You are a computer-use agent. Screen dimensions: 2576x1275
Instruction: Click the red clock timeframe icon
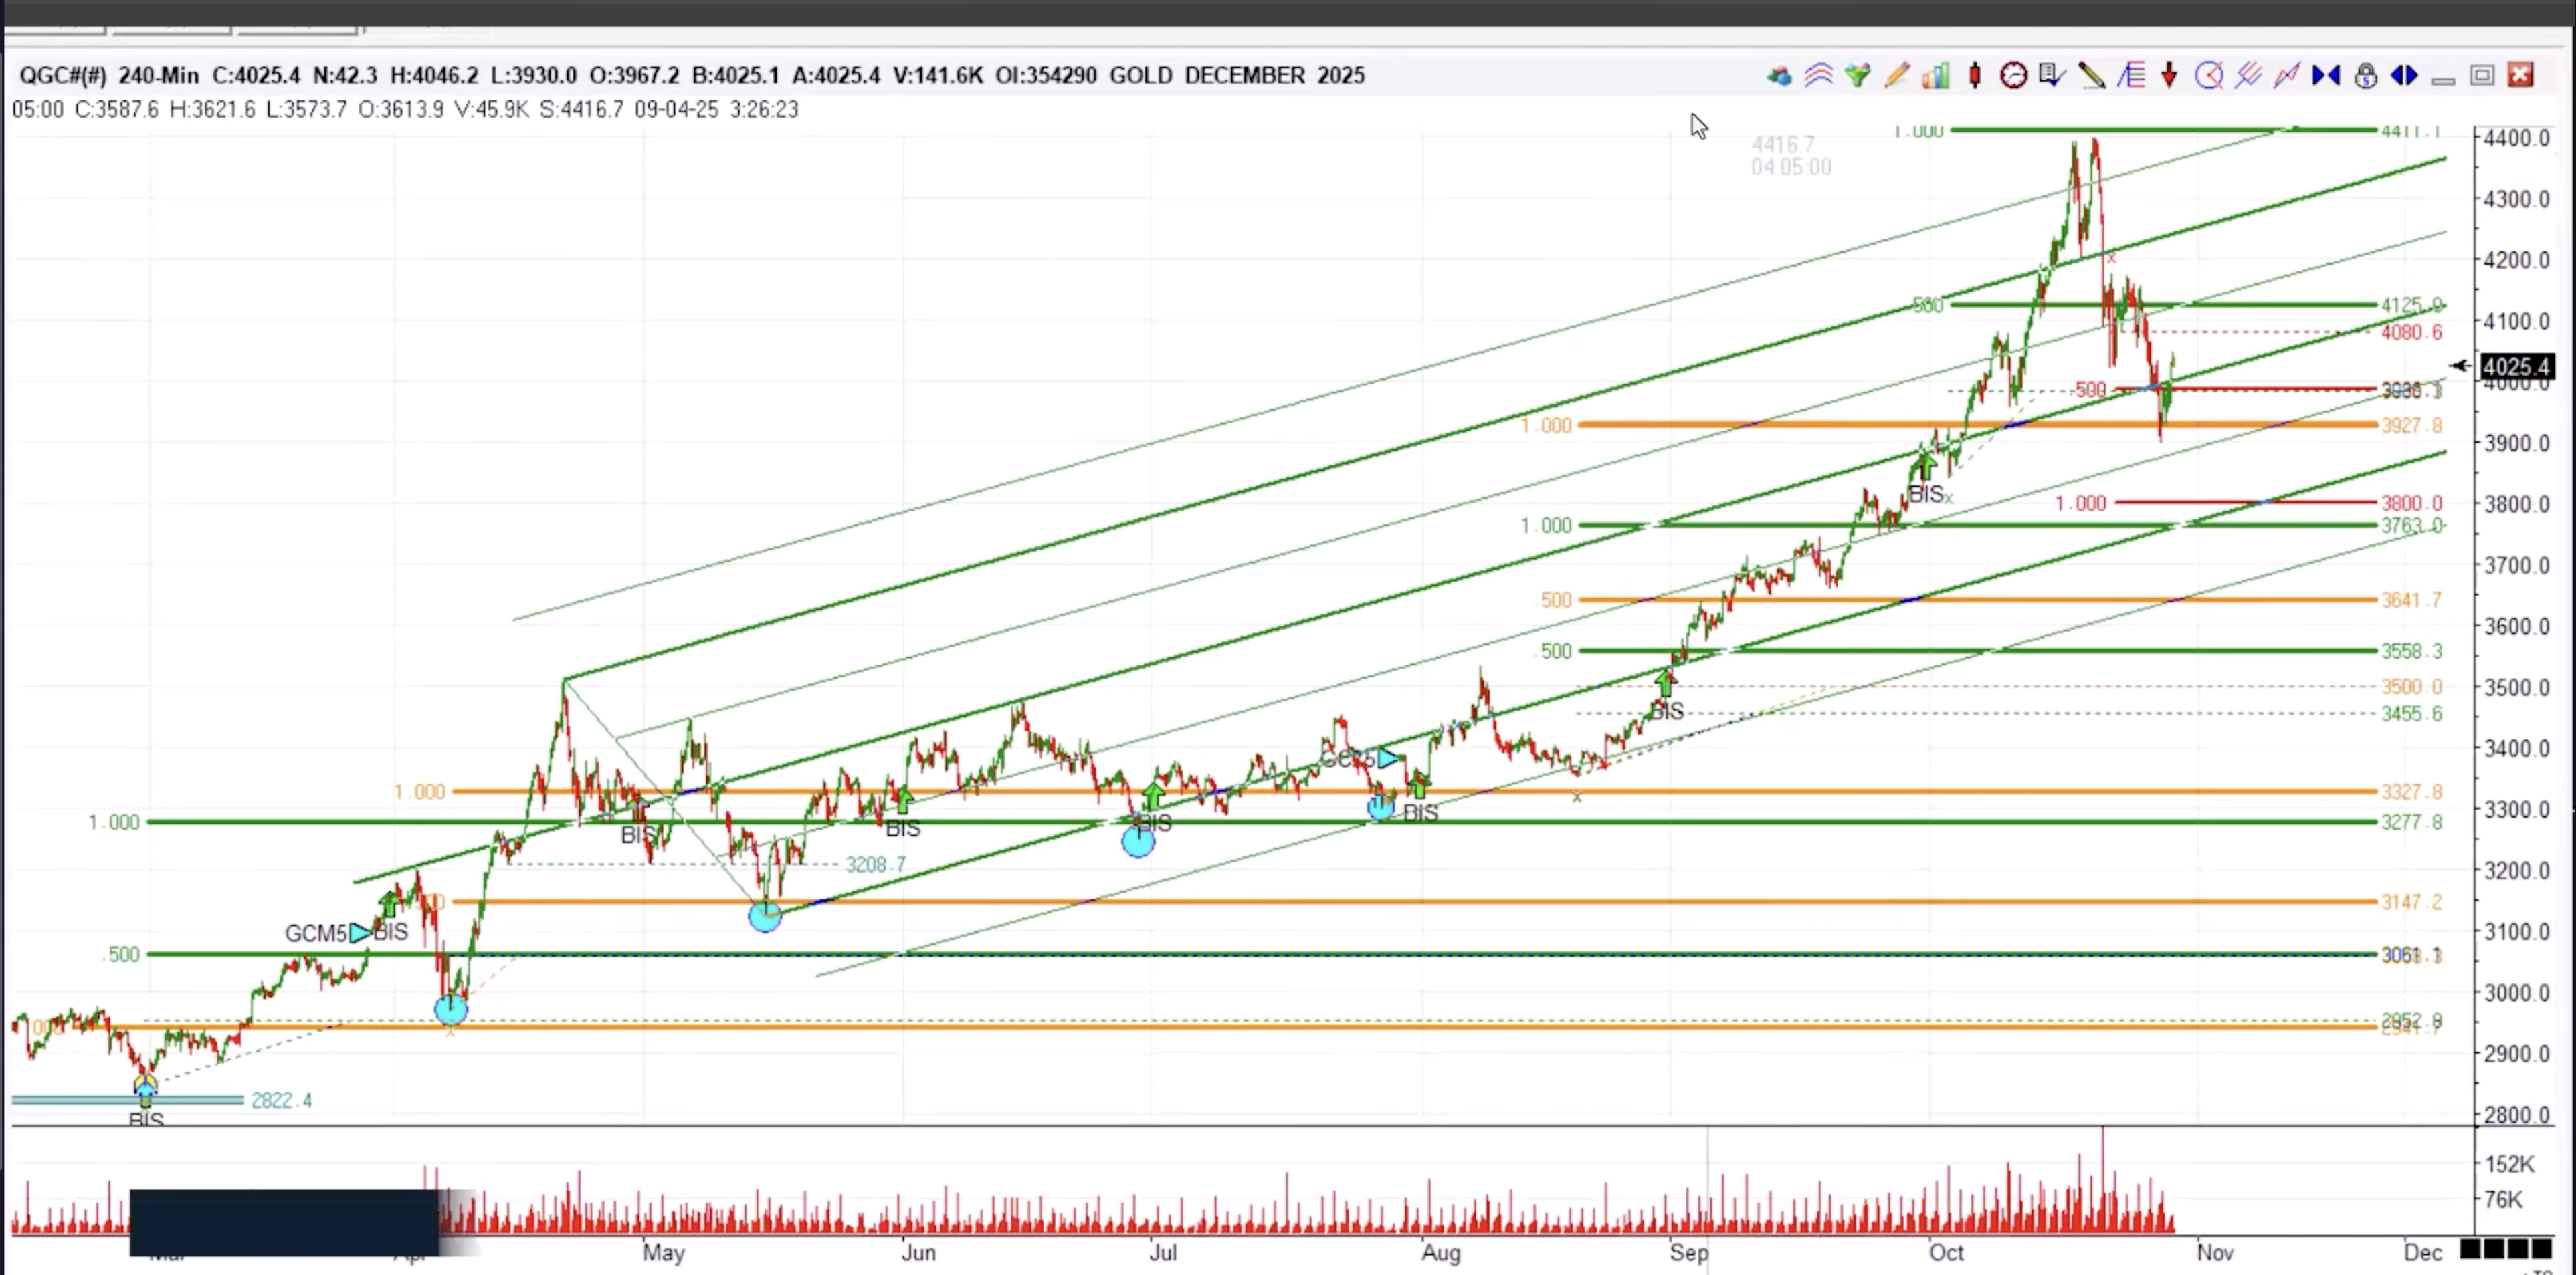click(2013, 76)
